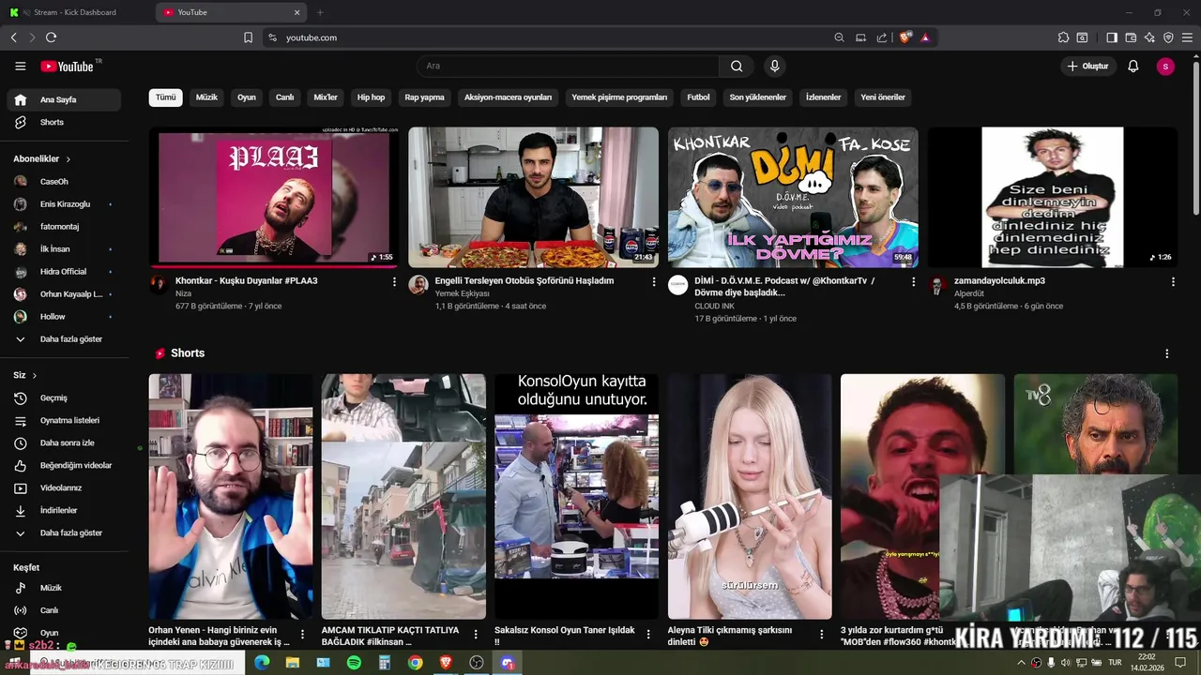Click the Oluştur create button
This screenshot has height=675, width=1201.
point(1087,66)
